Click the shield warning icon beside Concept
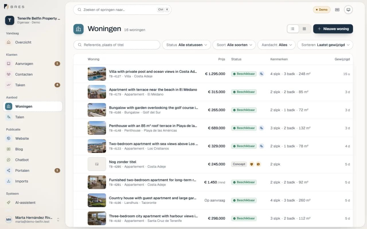Image resolution: width=367 pixels, height=229 pixels. [x=252, y=164]
